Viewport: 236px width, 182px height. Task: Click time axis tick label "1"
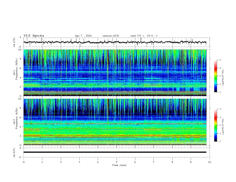click(42, 162)
